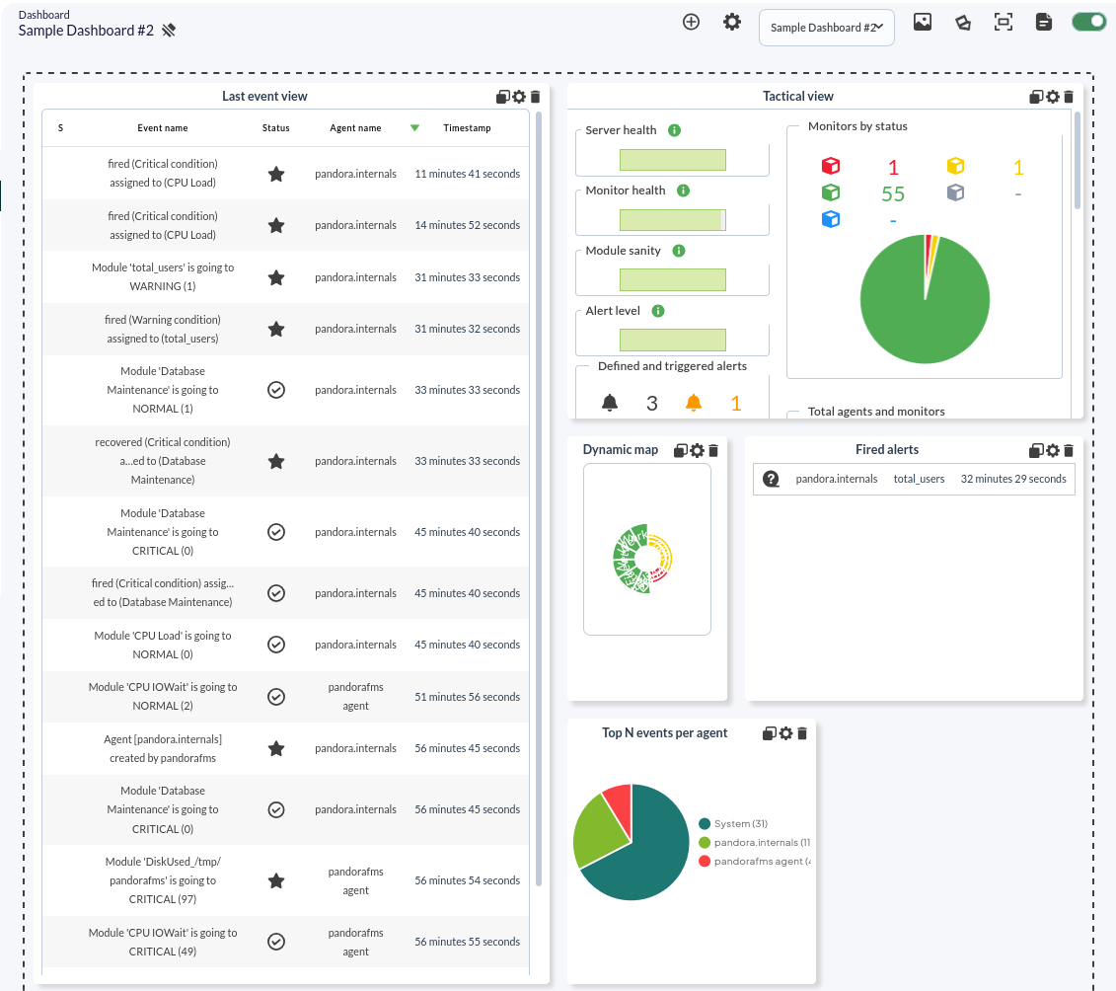
Task: Click the Monitor health progress bar
Action: pyautogui.click(x=672, y=220)
